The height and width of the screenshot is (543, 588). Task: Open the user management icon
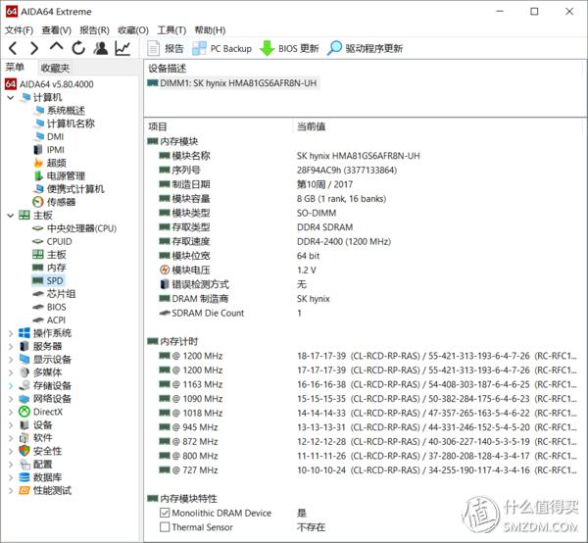[x=101, y=48]
